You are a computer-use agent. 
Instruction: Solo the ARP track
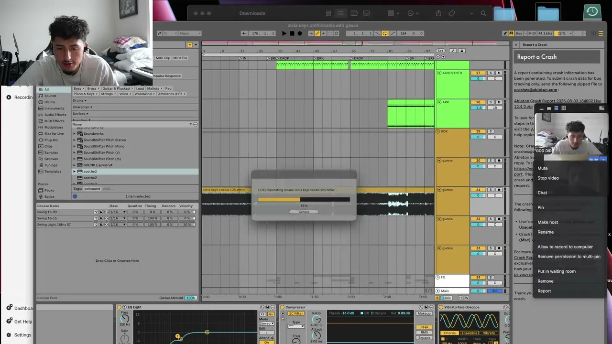click(x=491, y=102)
